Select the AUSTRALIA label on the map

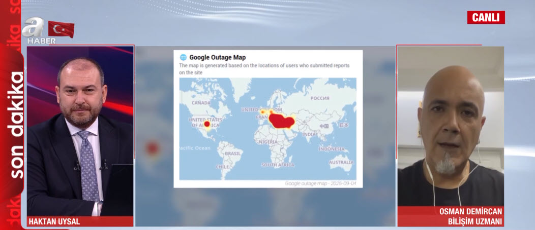pos(341,163)
